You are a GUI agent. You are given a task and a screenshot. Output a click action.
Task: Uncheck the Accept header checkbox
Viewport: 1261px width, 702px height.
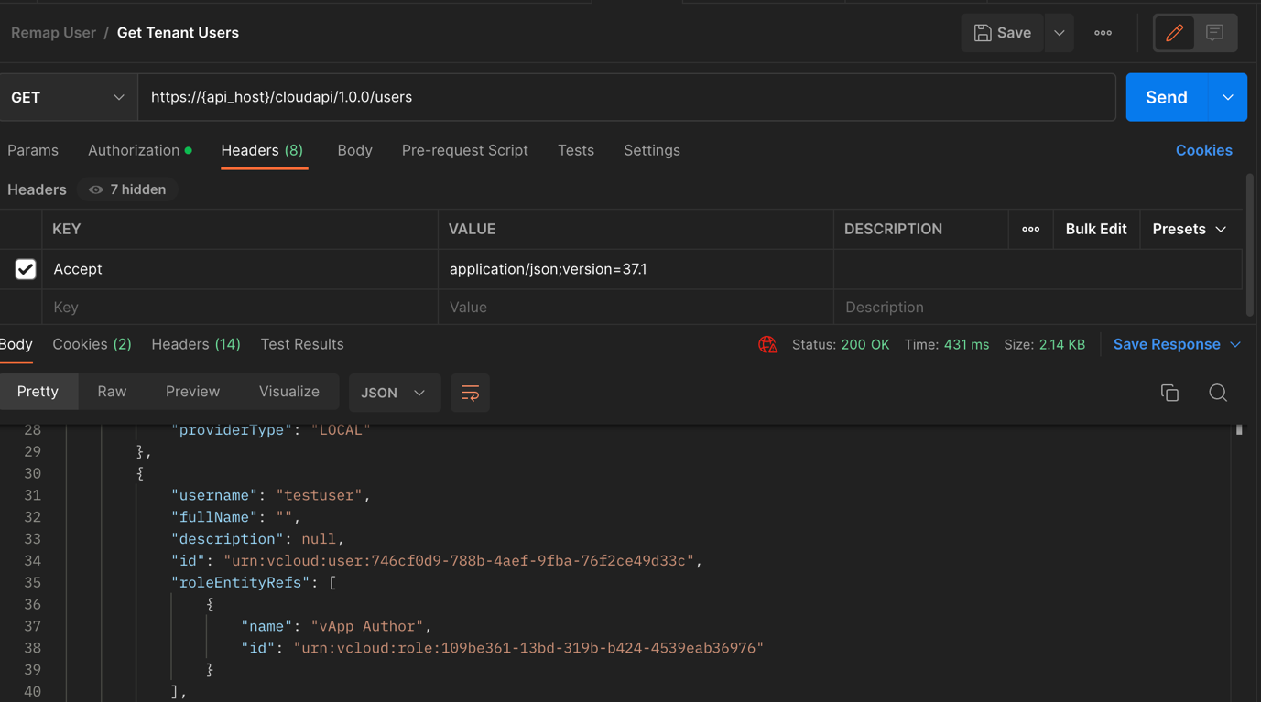[x=26, y=269]
